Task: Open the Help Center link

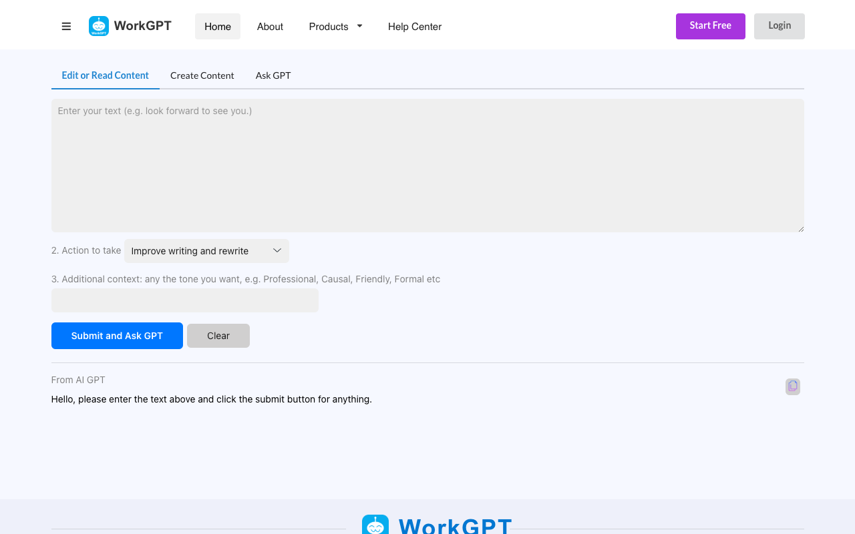Action: coord(415,27)
